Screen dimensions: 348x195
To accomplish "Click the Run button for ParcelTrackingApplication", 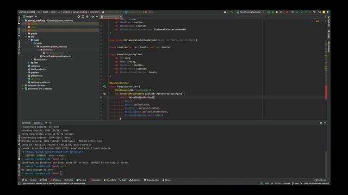I will [269, 12].
